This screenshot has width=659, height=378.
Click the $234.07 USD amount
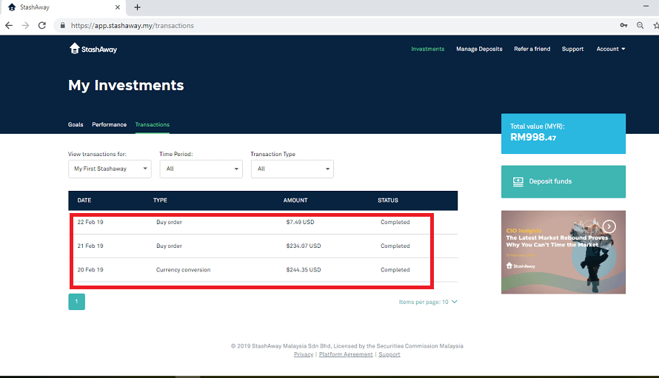coord(304,246)
